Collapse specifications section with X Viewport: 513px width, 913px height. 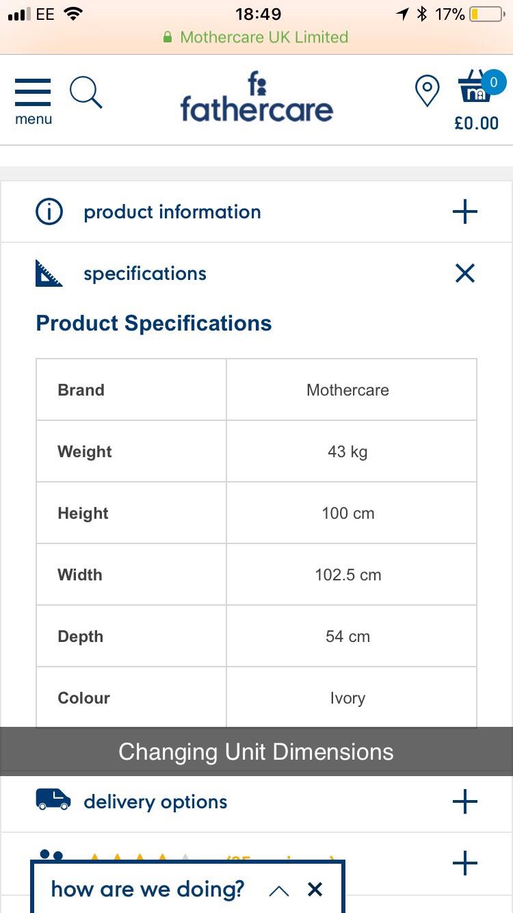point(465,274)
